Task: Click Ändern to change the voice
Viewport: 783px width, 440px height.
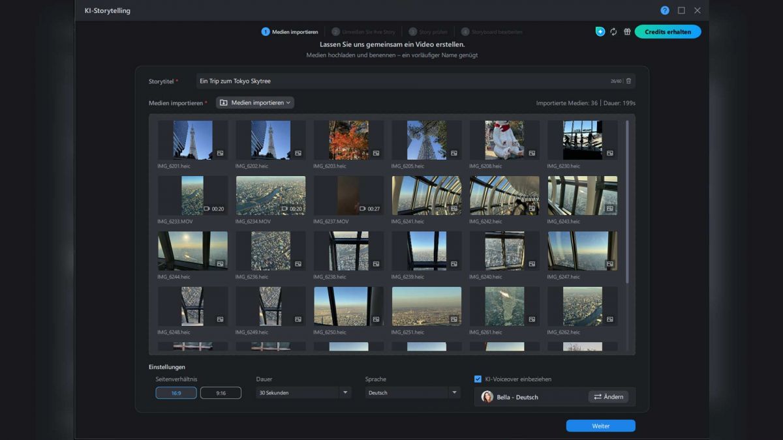Action: 608,396
